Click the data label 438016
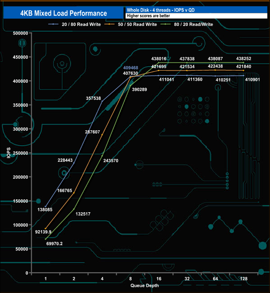 [x=159, y=59]
